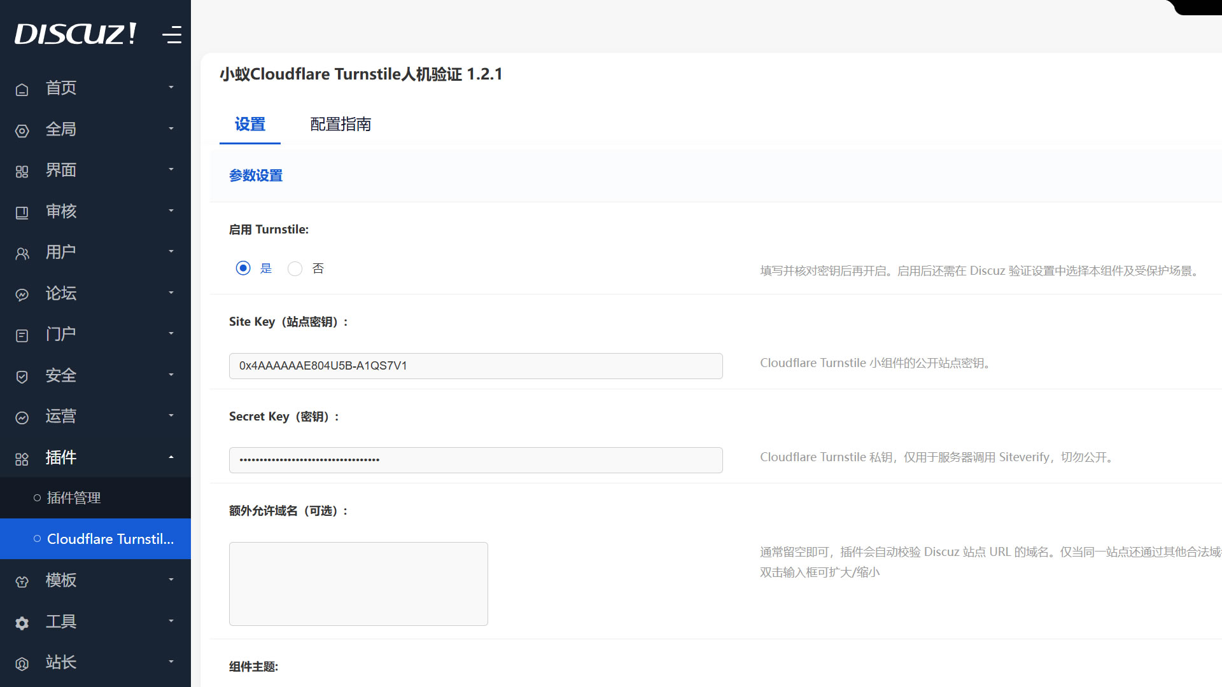Click the 参数设置 section heading
1222x687 pixels.
[x=256, y=176]
